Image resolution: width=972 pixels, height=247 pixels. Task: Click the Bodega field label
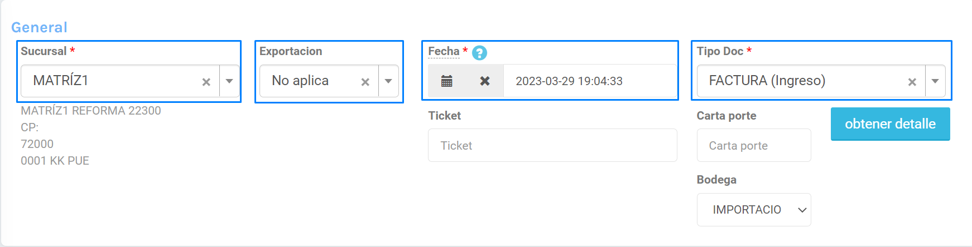[x=716, y=180]
